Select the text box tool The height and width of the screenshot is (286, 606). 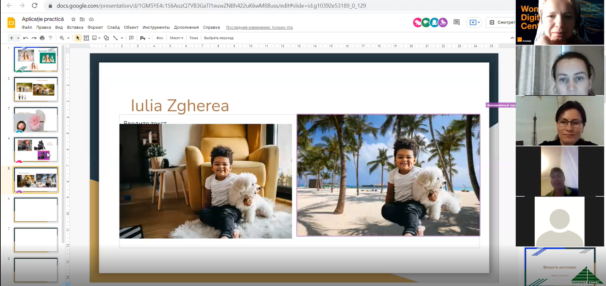86,38
